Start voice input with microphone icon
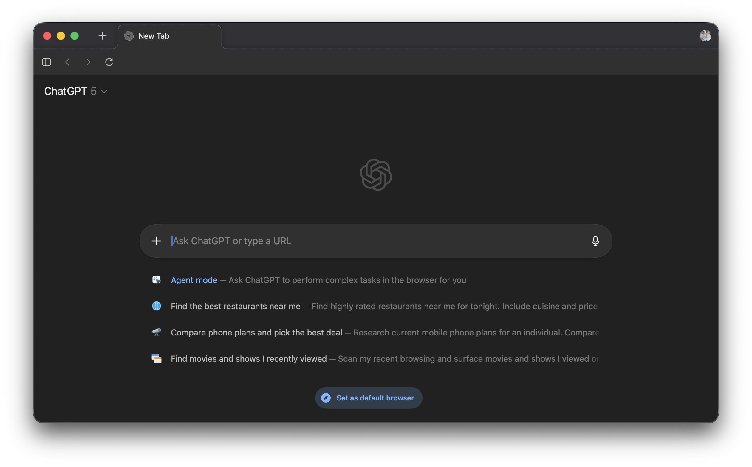This screenshot has width=752, height=467. [595, 241]
